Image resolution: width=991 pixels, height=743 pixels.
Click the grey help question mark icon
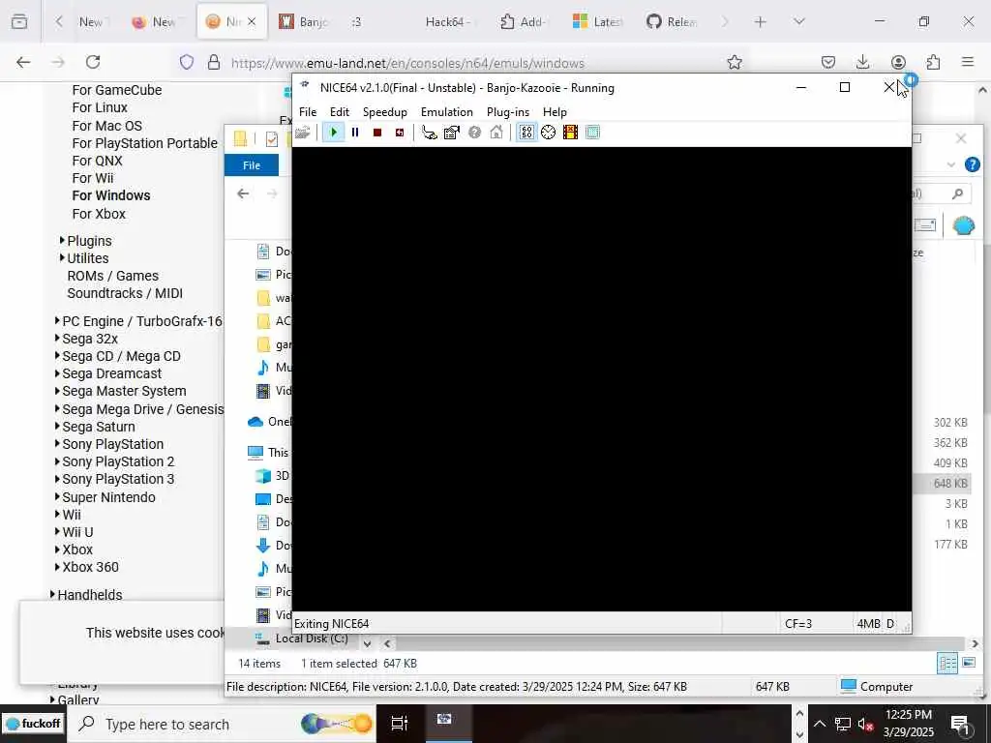tap(474, 133)
